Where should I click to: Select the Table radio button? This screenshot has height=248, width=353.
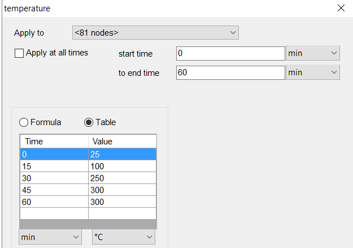[x=89, y=122]
